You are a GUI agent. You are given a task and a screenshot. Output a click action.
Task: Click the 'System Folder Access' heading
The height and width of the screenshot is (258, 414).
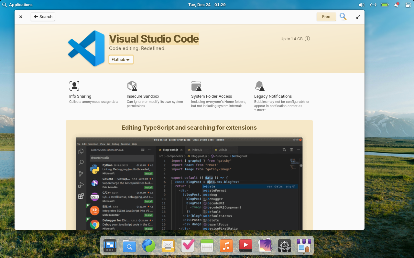212,96
